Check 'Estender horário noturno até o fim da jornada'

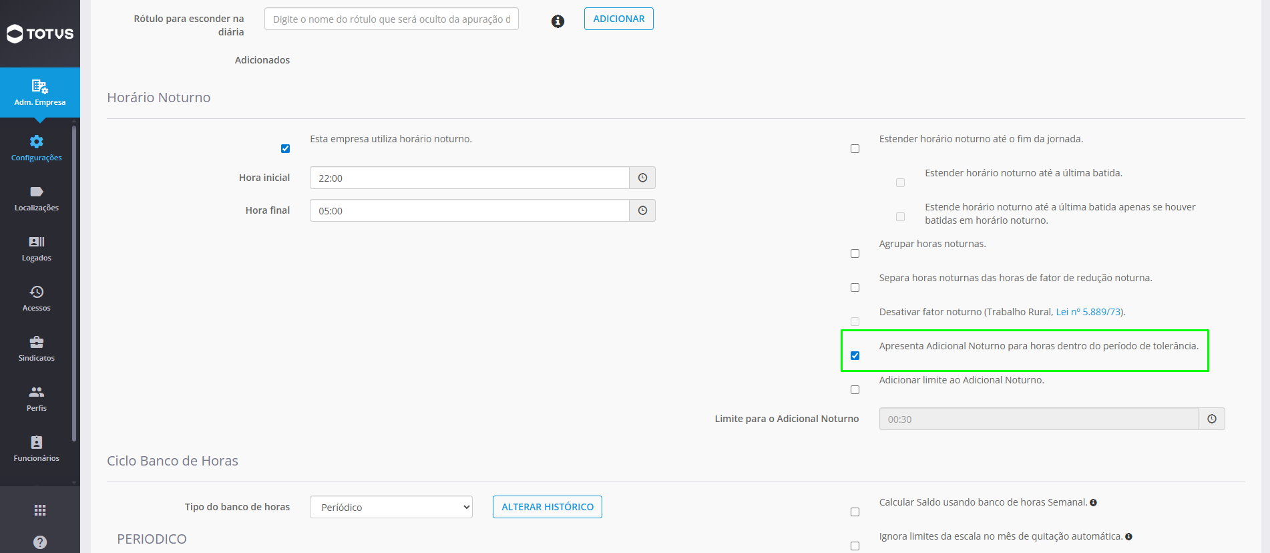(x=855, y=148)
